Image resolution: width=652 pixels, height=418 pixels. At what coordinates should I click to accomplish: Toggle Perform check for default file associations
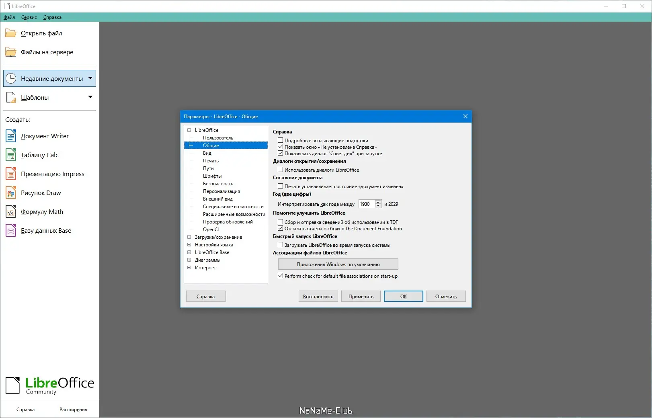point(281,276)
